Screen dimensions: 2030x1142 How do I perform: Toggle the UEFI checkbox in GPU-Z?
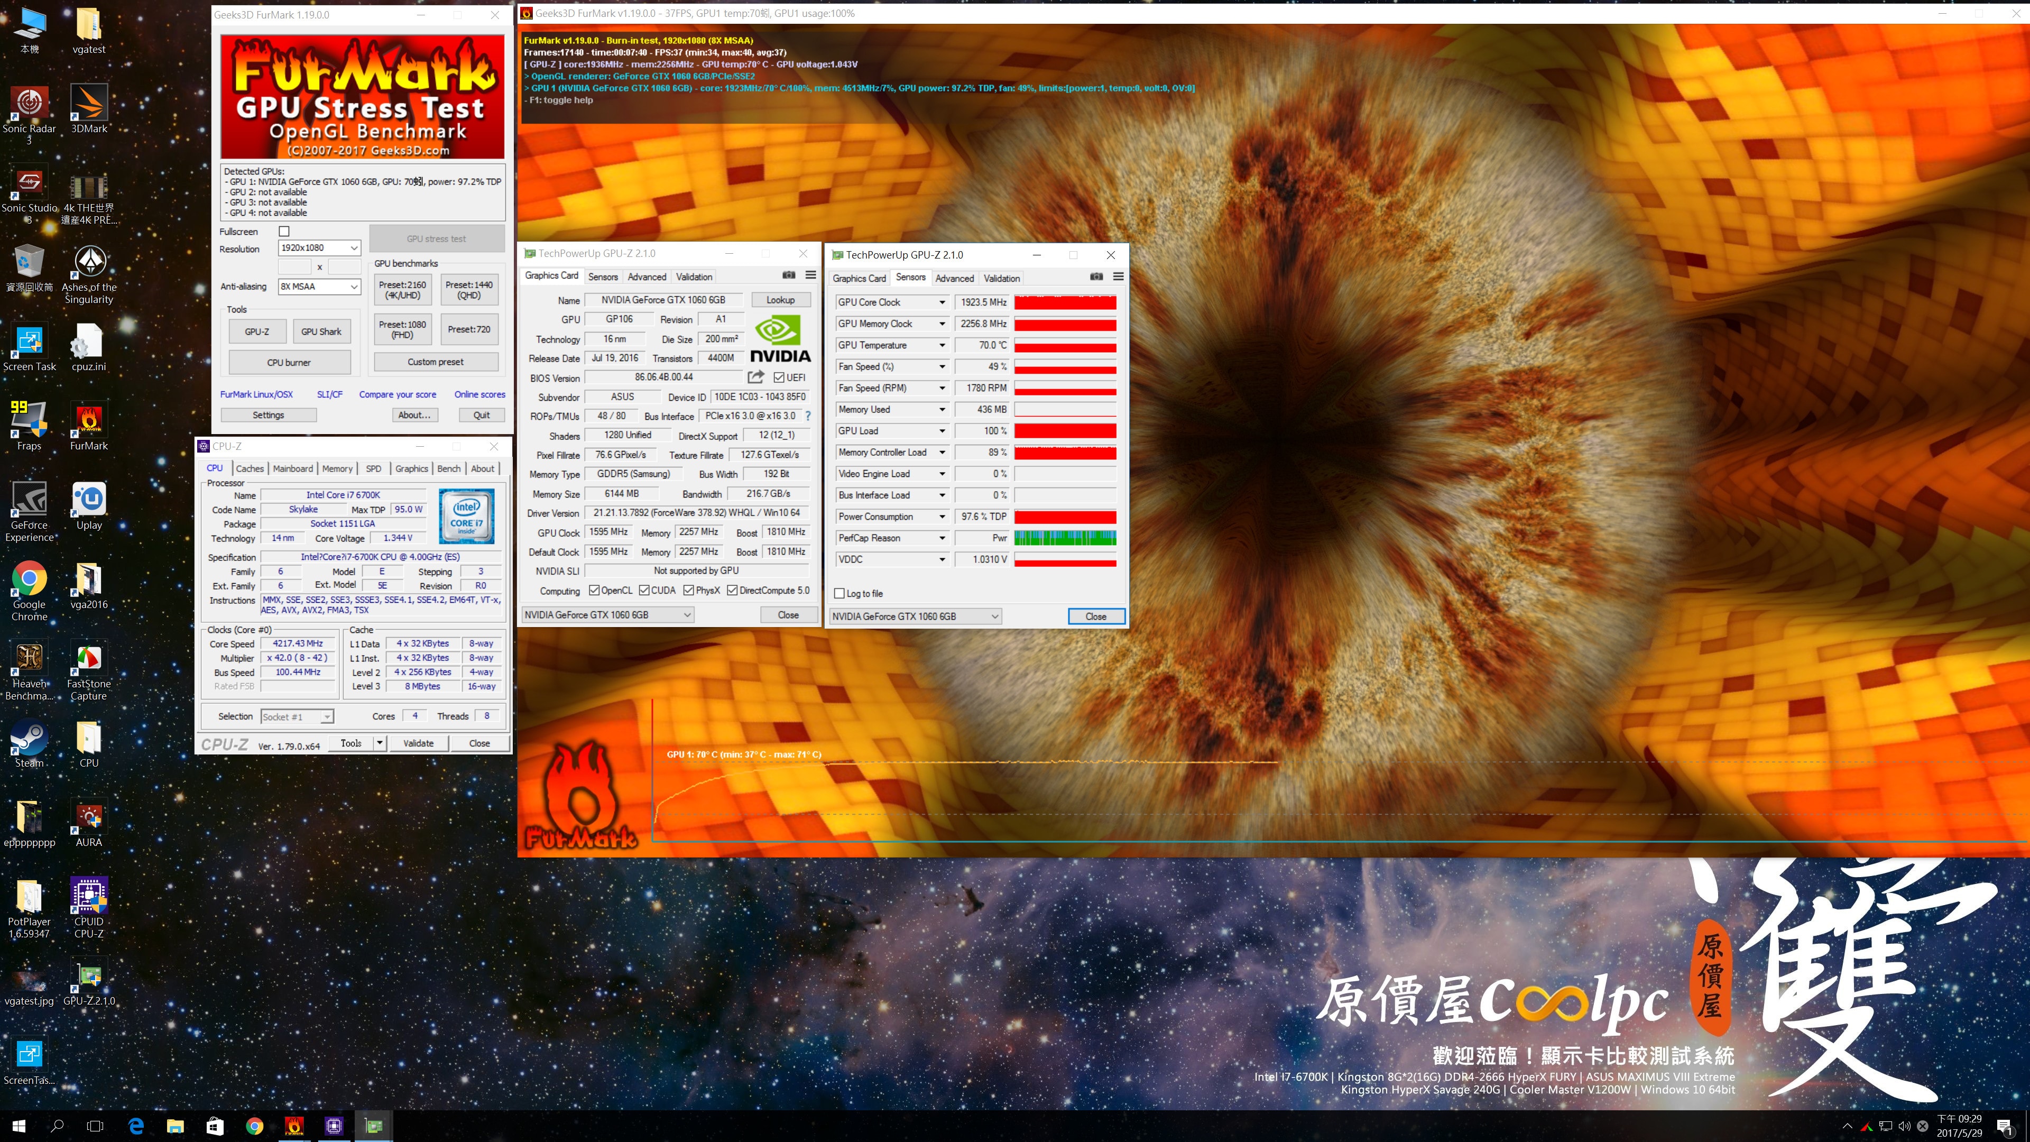[779, 377]
